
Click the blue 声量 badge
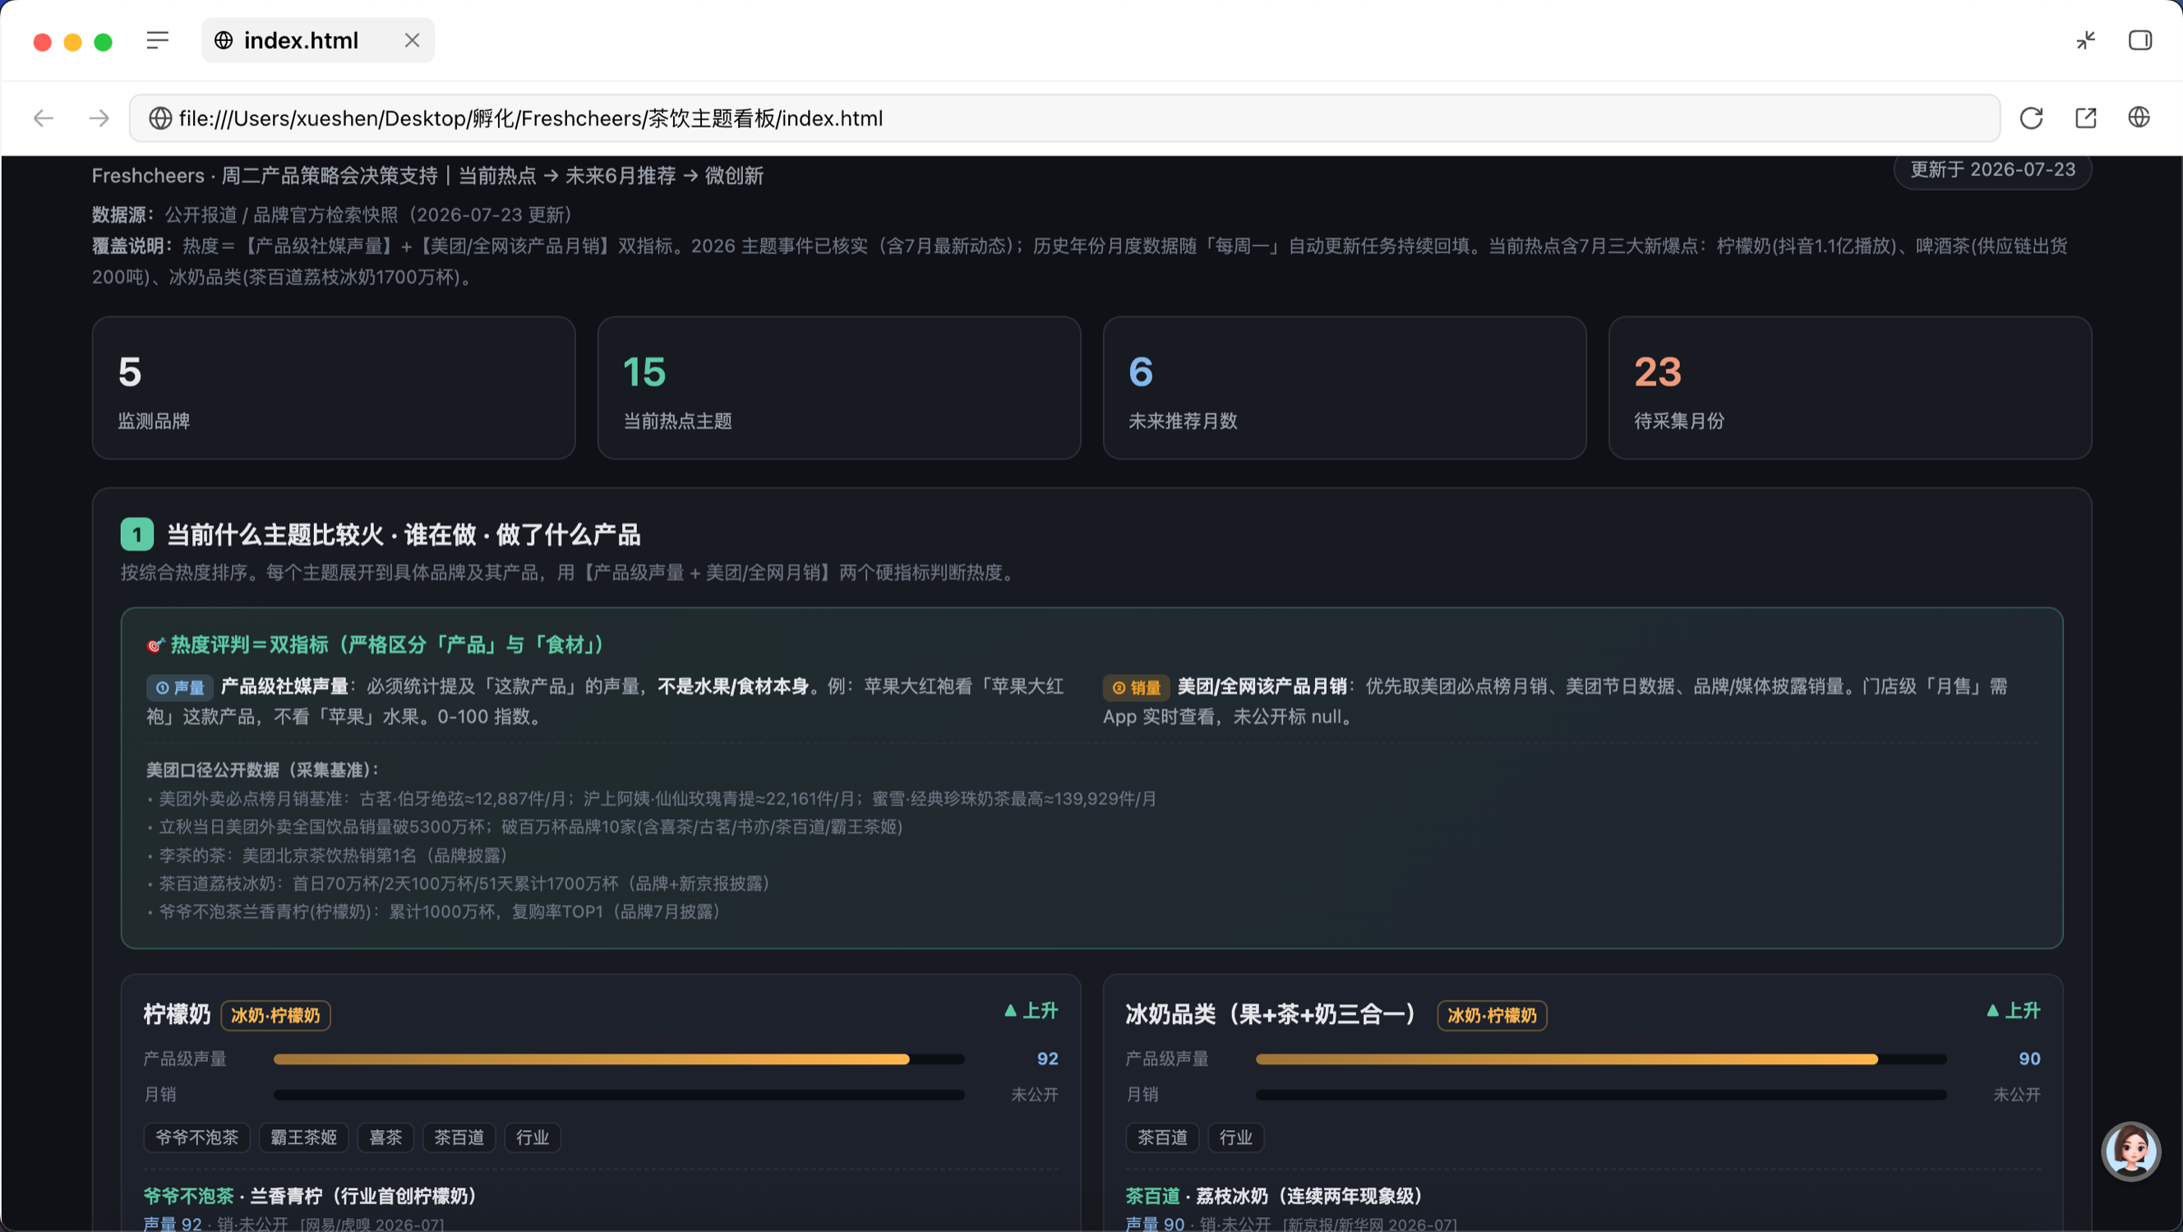tap(180, 687)
